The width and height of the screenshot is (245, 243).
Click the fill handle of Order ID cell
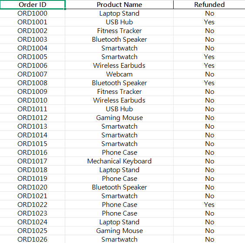[x=65, y=9]
